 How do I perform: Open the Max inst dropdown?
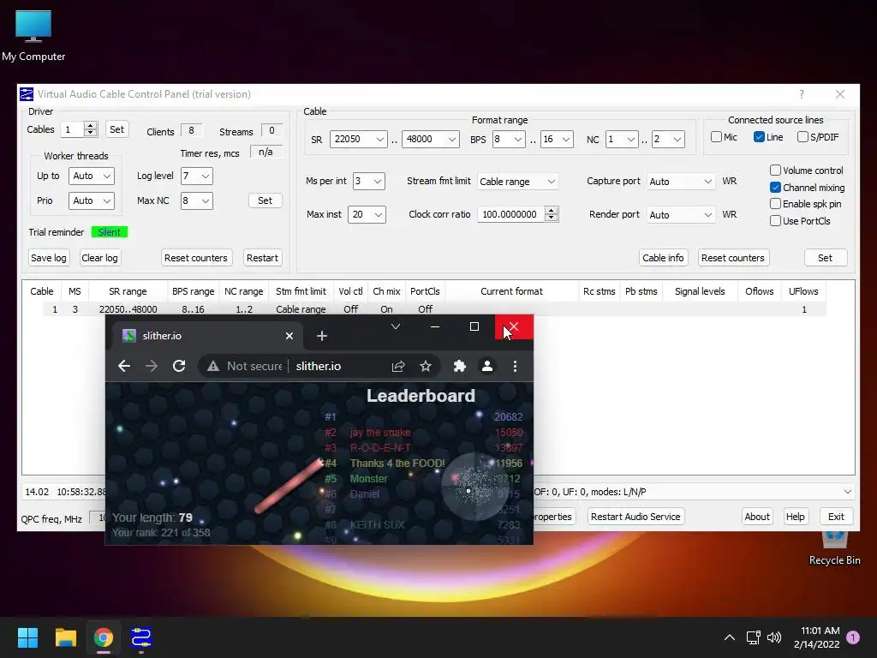tap(367, 214)
